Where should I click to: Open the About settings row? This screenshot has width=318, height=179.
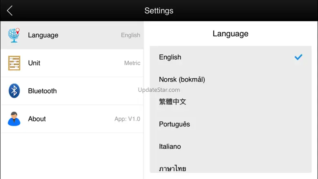tap(72, 119)
